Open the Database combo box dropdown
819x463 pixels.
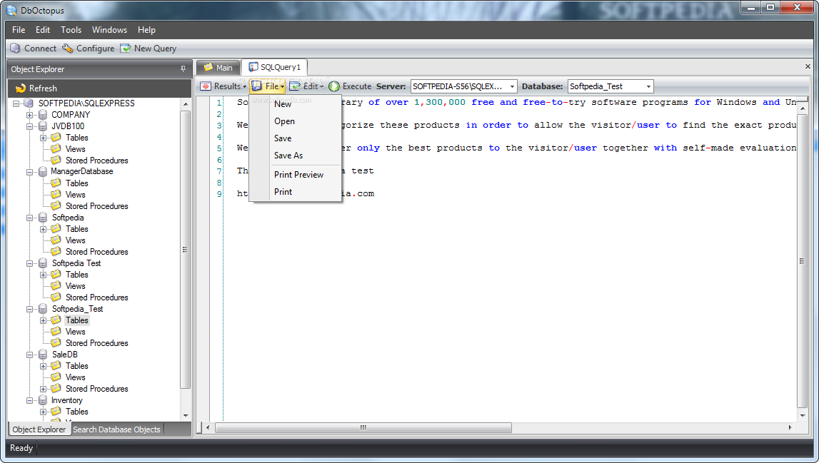click(649, 86)
